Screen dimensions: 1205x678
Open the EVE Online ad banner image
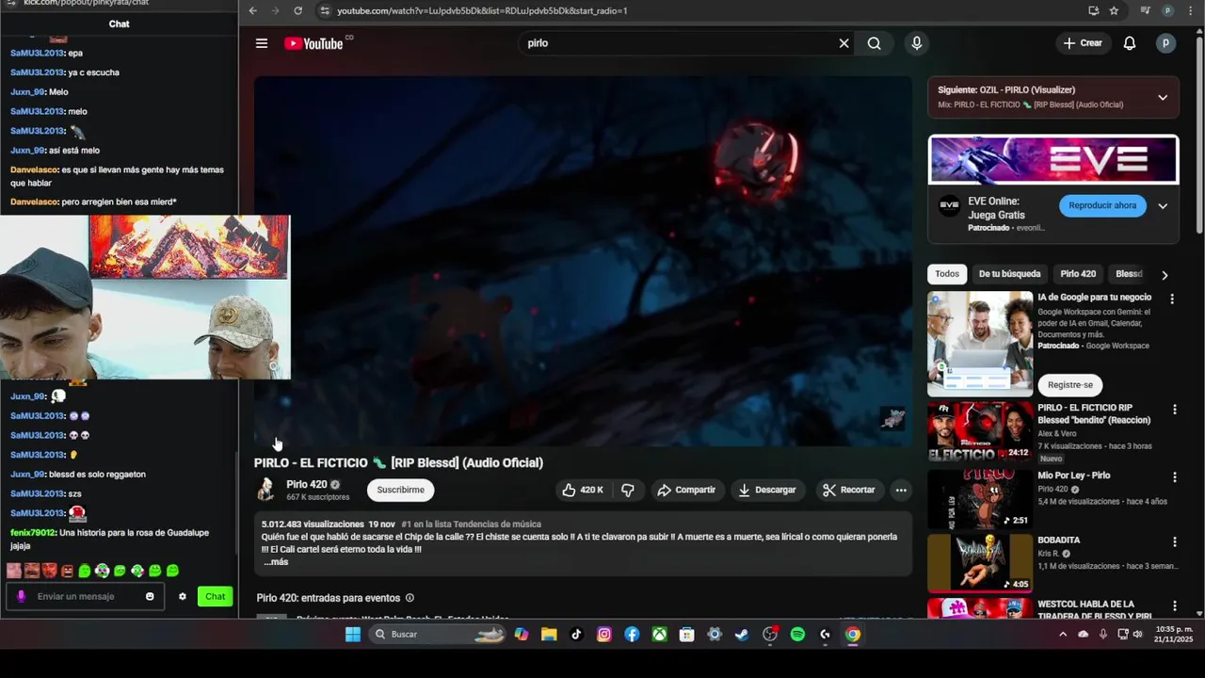click(x=1053, y=160)
